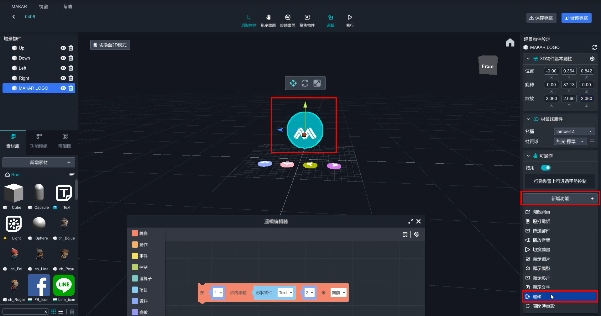This screenshot has width=601, height=316.
Task: Delete MAKAR LOGO with trash icon
Action: [x=71, y=88]
